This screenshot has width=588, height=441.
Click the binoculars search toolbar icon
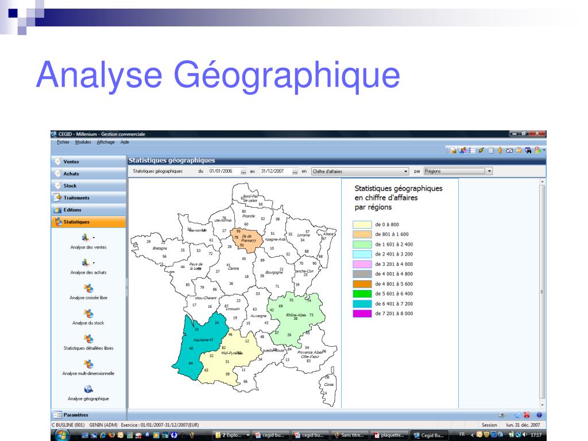click(528, 150)
